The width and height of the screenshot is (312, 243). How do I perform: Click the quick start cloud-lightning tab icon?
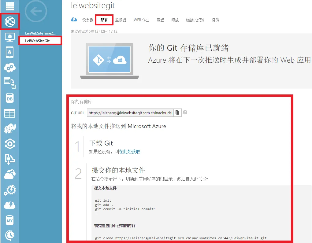pyautogui.click(x=74, y=20)
